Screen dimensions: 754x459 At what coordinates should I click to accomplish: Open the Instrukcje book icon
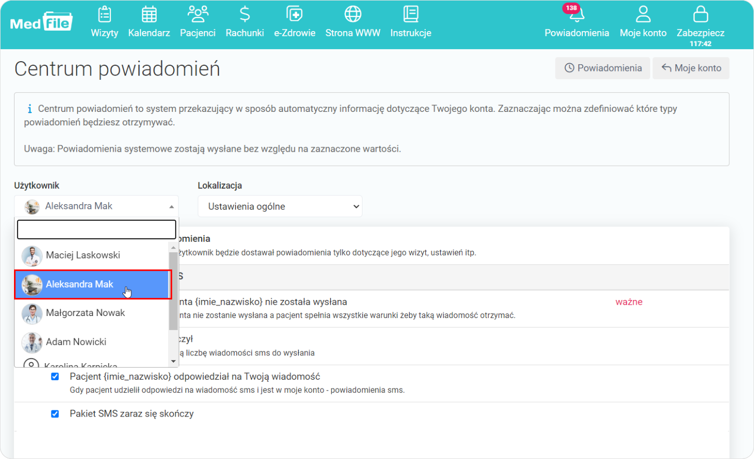(x=411, y=14)
